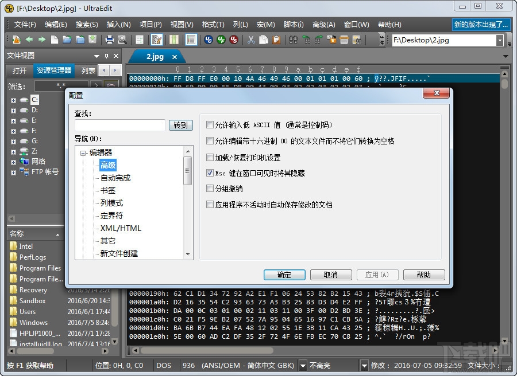The width and height of the screenshot is (517, 376).
Task: Launch UltraCompare via UC icon
Action: (x=209, y=40)
